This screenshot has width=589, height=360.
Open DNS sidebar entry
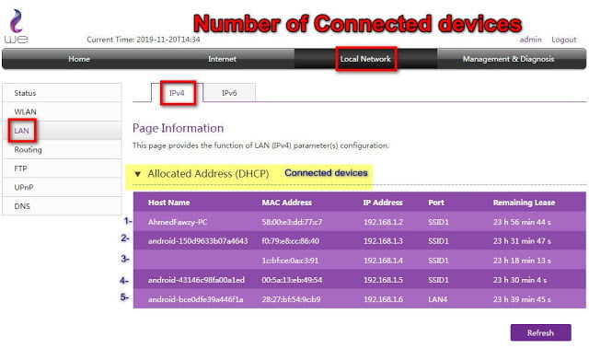tap(62, 206)
